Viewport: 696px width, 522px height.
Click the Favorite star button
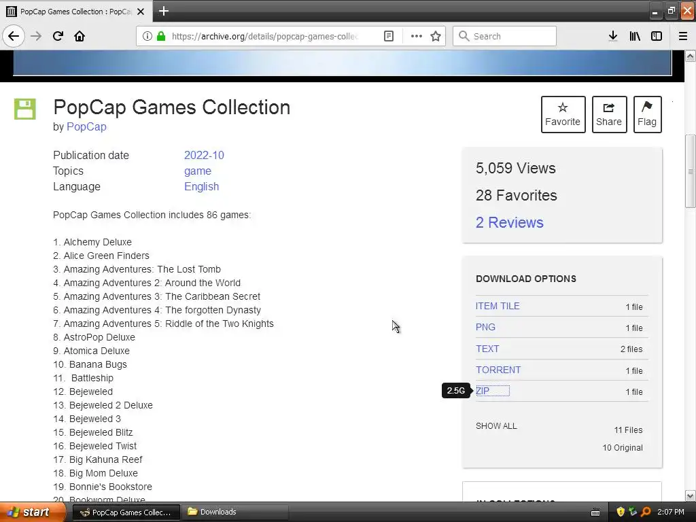[563, 114]
